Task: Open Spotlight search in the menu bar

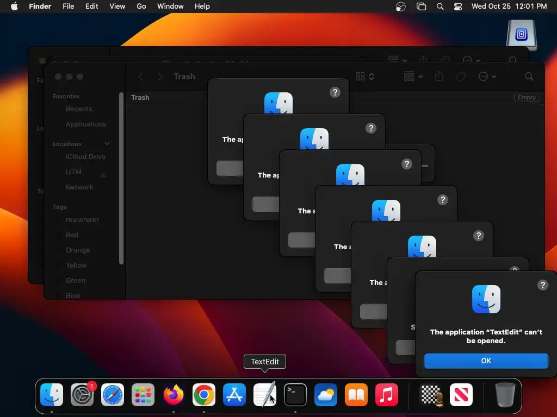Action: click(440, 7)
